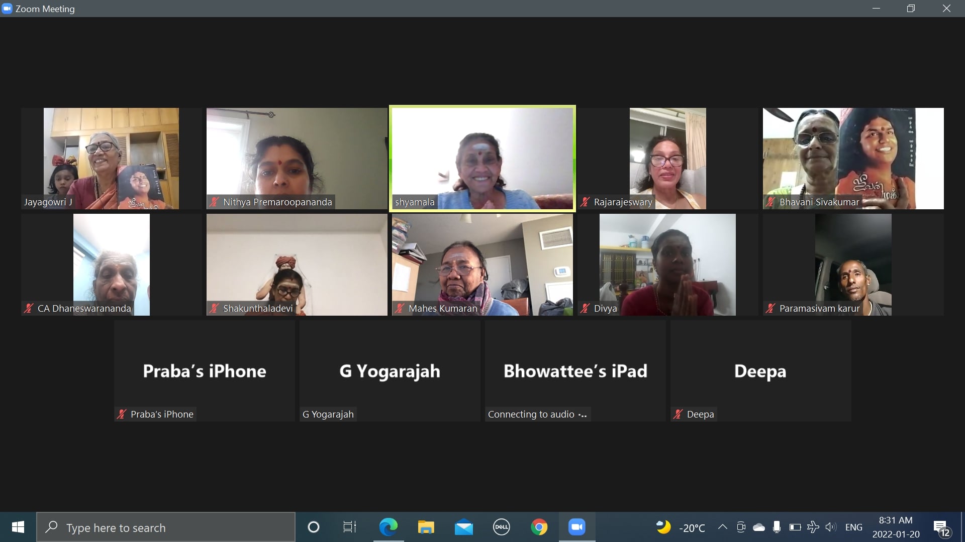The width and height of the screenshot is (965, 542).
Task: Click muted mic icon on Deepa's tile
Action: pos(678,414)
